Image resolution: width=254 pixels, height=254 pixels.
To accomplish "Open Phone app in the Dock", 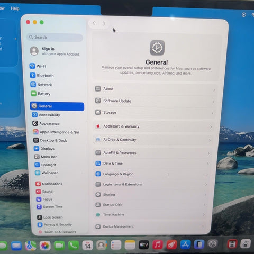I will tap(74, 246).
